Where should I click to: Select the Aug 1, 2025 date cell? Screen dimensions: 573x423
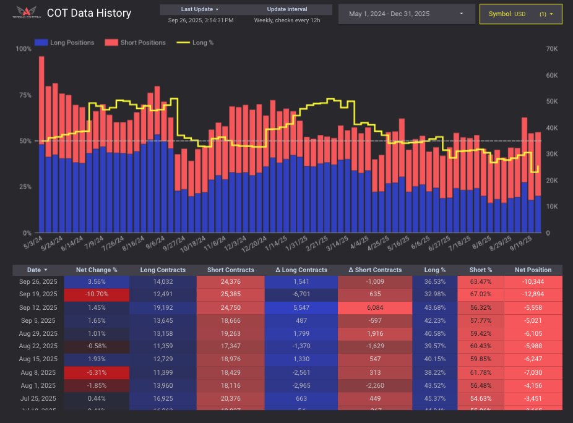tap(38, 385)
